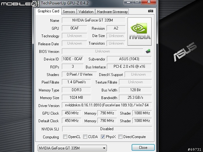Click the DirectX Support field showing Unknown
The image size is (203, 152).
[x=138, y=74]
